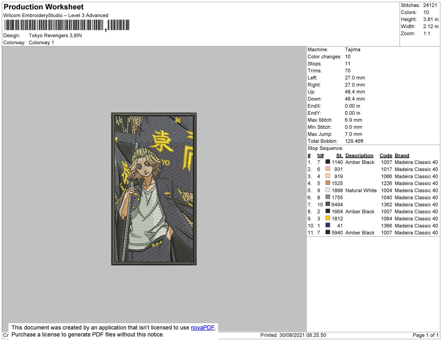Click the Height value '3.81 in'
Image resolution: width=442 pixels, height=341 pixels.
431,20
